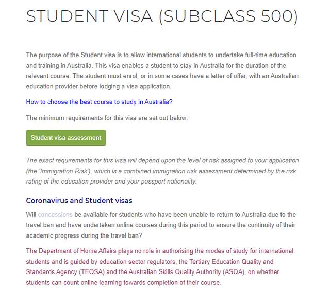Open the how to choose best course link
Viewport: 330px width, 290px height.
click(x=99, y=102)
